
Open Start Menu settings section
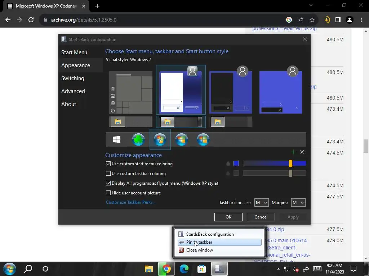[74, 52]
